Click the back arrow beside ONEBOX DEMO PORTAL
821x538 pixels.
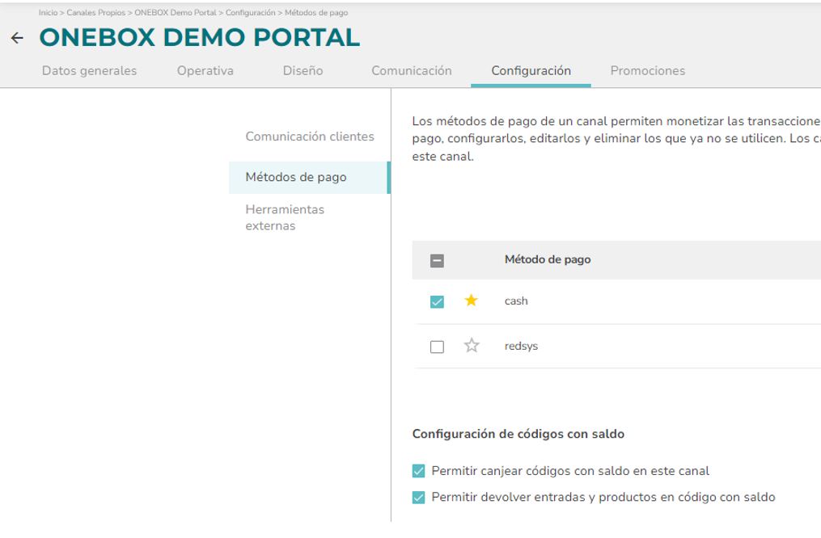[x=17, y=38]
